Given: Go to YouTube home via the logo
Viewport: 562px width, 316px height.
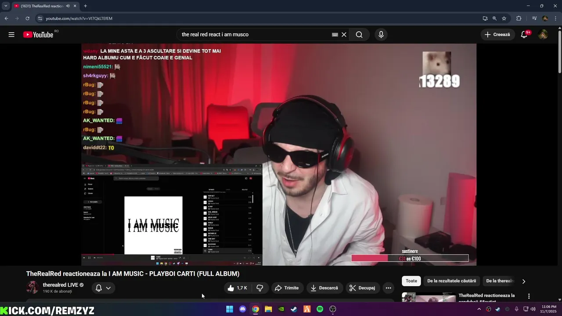Looking at the screenshot, I should (x=38, y=35).
